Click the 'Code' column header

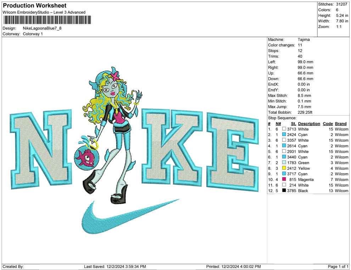[328, 123]
